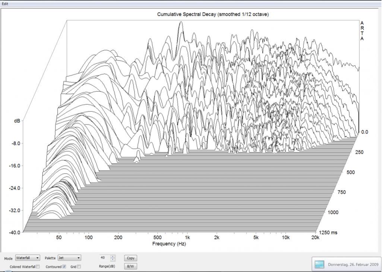Click the -24.0 dB axis label
Screen dimensions: 383x272
(x=15, y=188)
